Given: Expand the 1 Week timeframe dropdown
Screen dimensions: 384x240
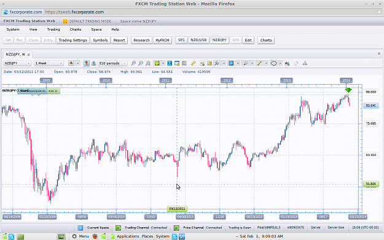Looking at the screenshot, I should coord(49,63).
